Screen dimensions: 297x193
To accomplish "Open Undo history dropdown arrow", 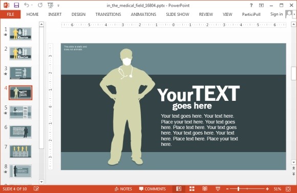I will click(32, 5).
